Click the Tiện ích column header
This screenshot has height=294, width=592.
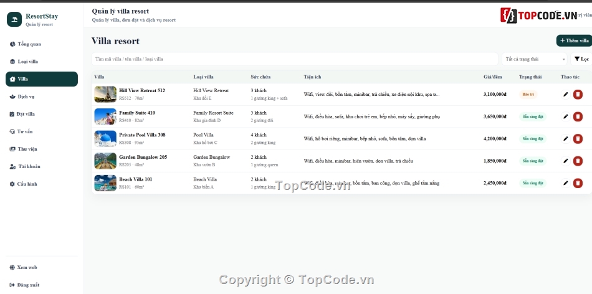pyautogui.click(x=312, y=77)
